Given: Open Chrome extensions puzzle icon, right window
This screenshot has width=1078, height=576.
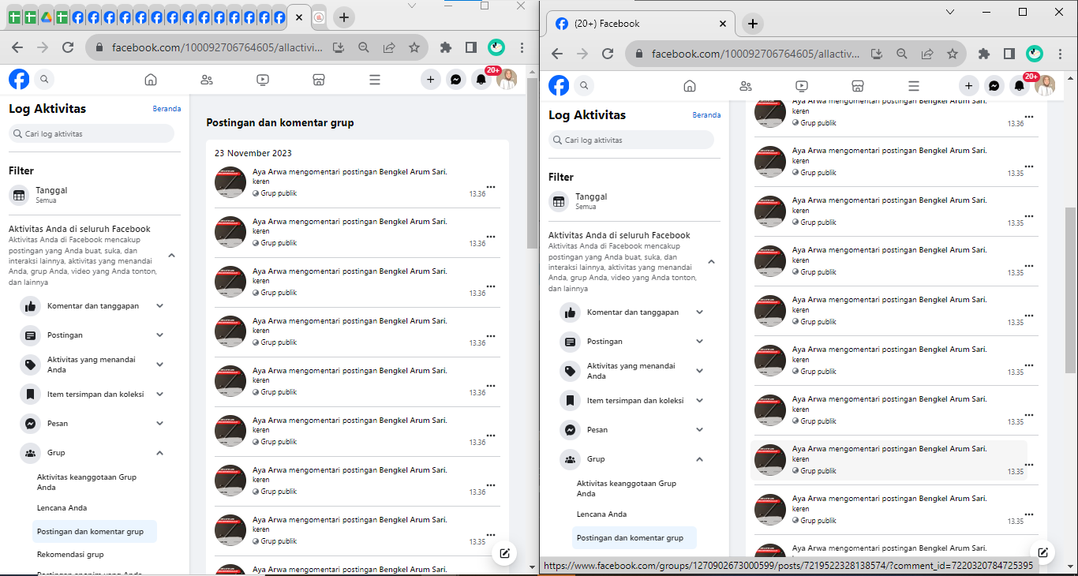Looking at the screenshot, I should [x=983, y=54].
